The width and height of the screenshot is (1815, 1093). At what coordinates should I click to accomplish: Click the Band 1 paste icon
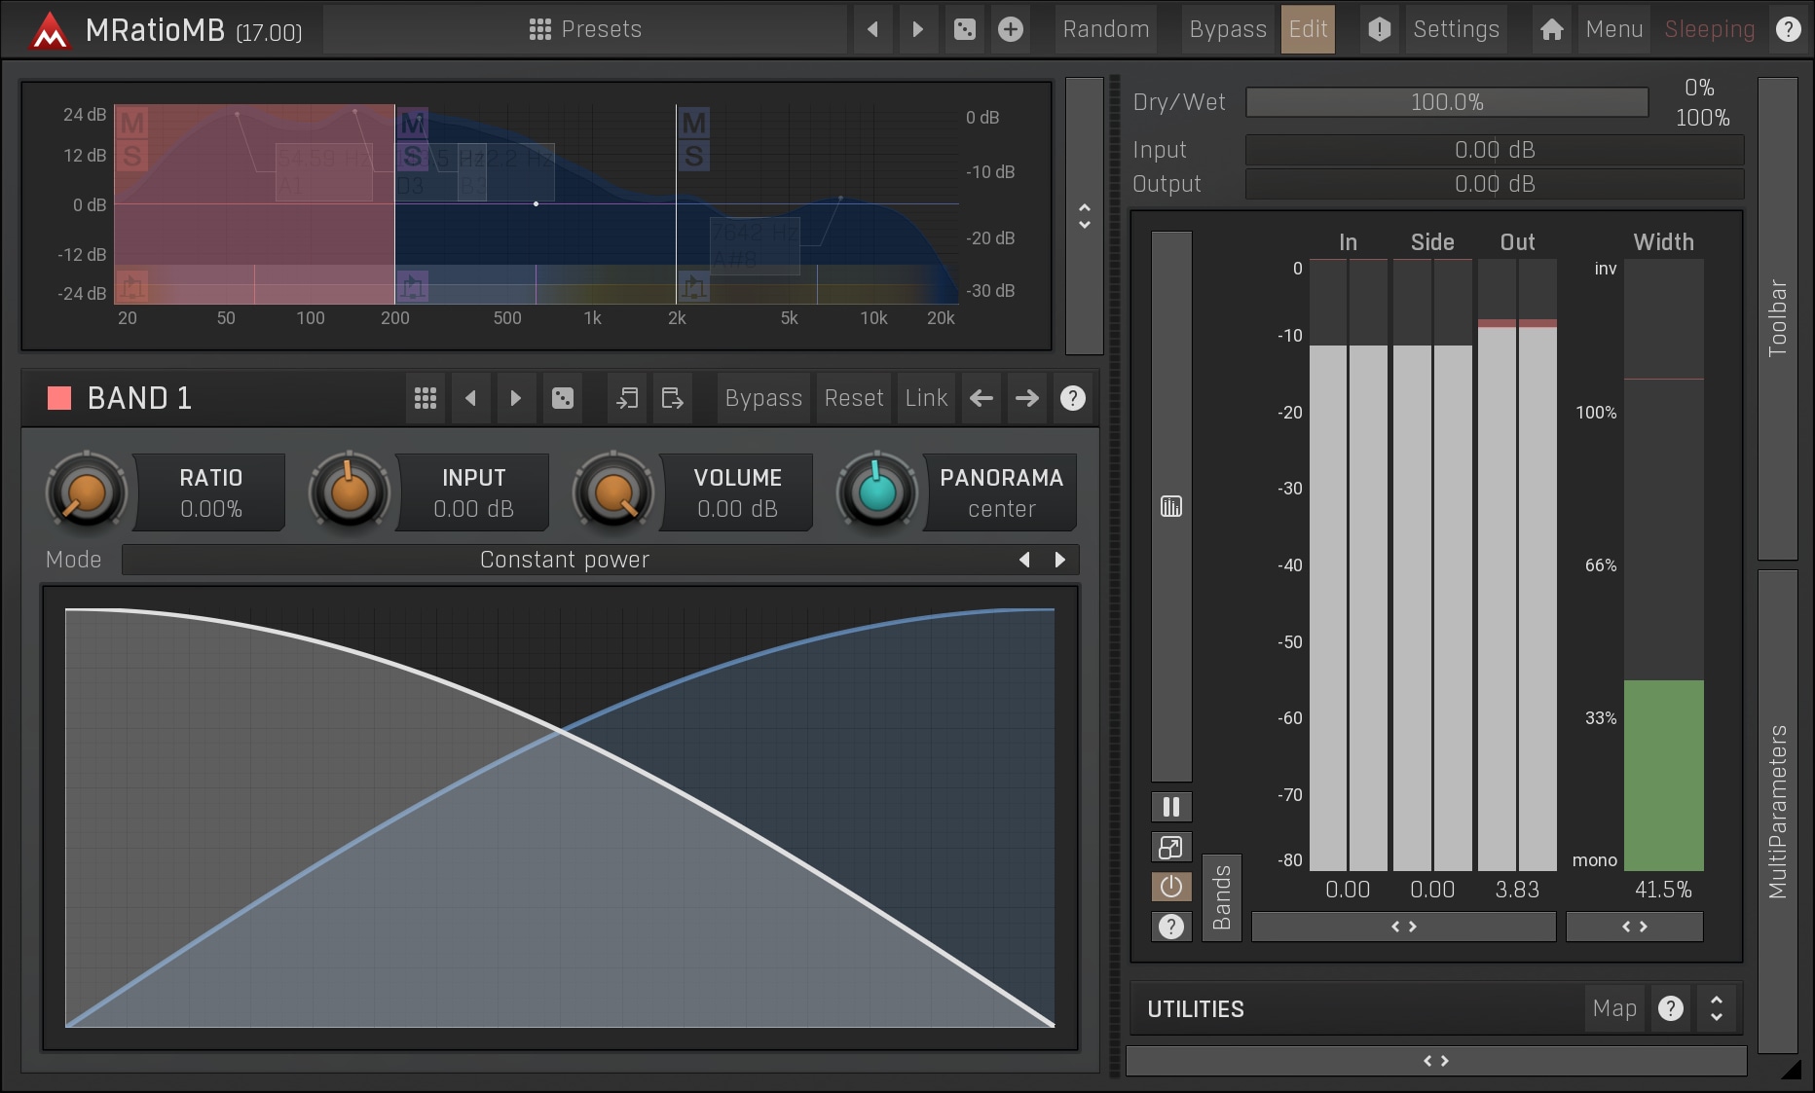point(672,398)
